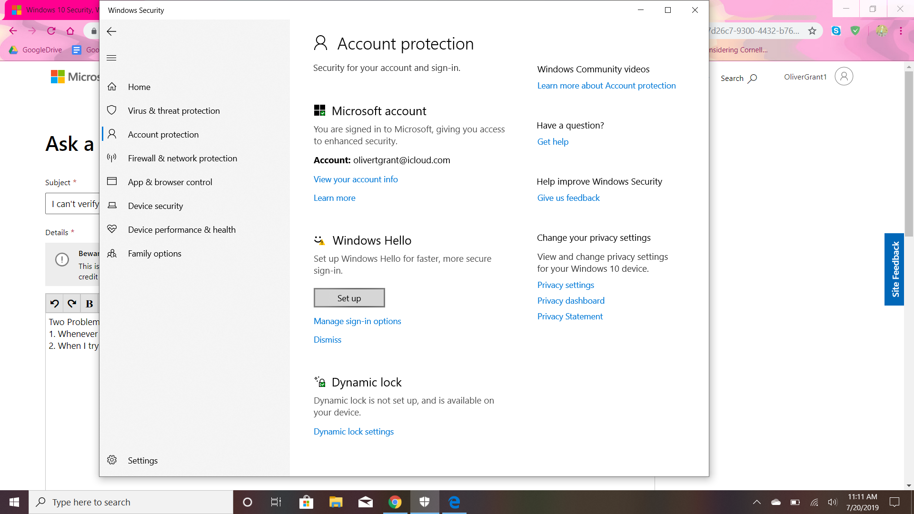Viewport: 914px width, 514px height.
Task: Open Mail app from taskbar
Action: (365, 502)
